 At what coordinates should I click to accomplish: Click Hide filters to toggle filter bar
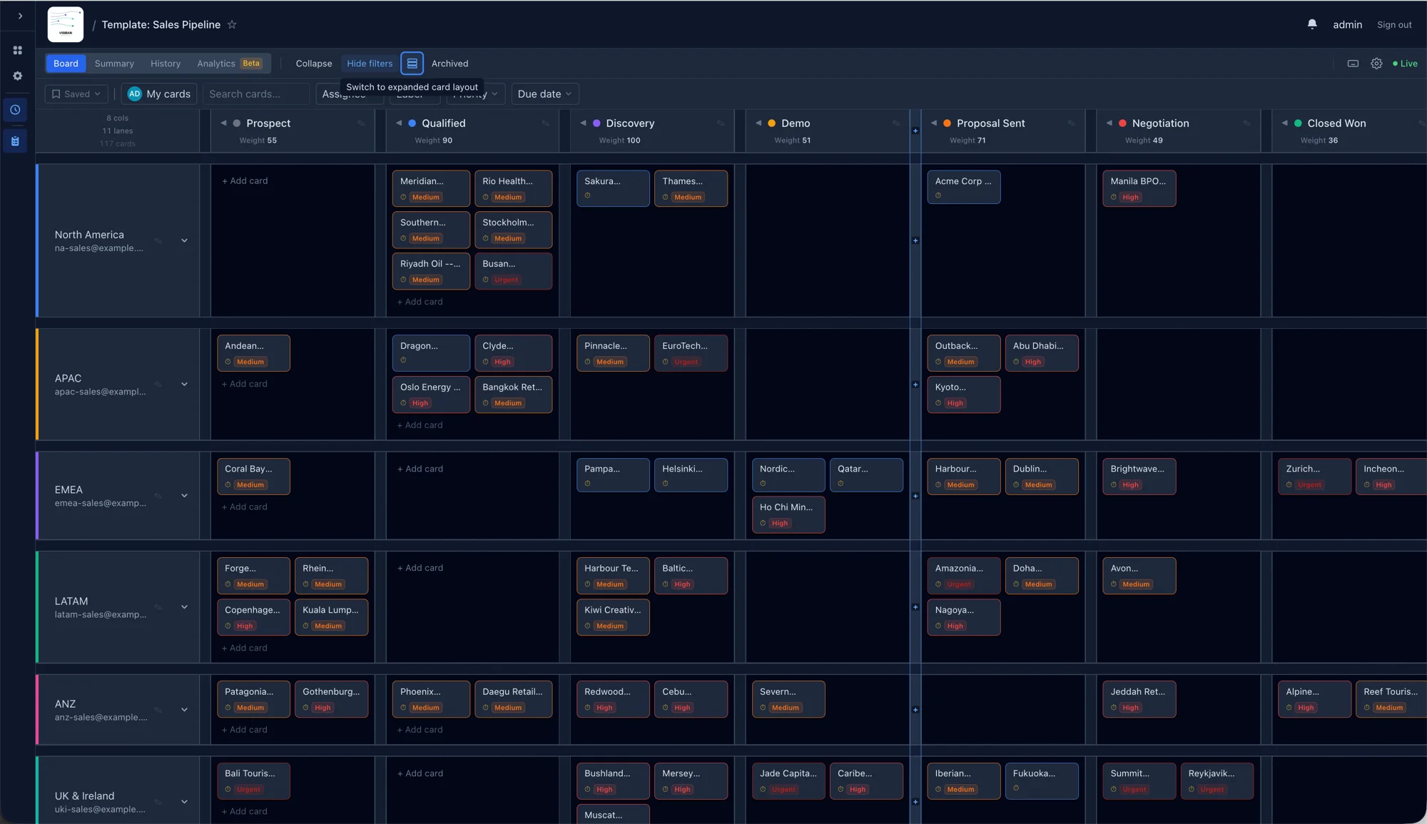[x=369, y=63]
